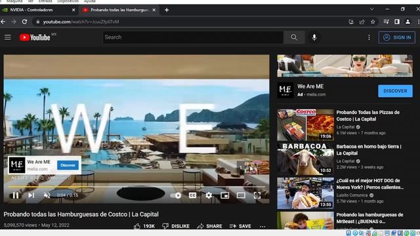
Task: Go to the YouTube home logo
Action: (35, 37)
